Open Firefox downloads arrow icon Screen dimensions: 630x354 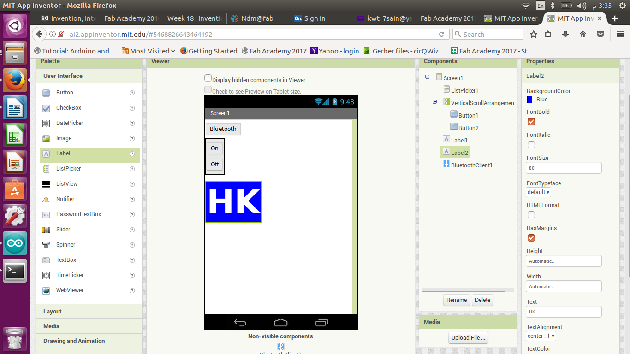565,34
